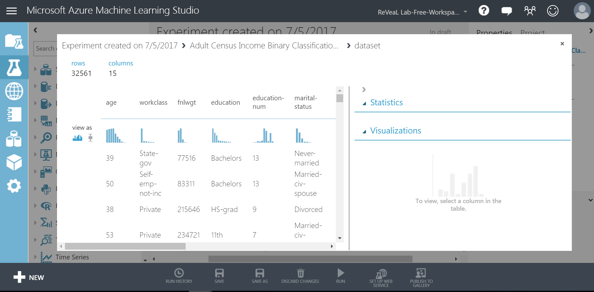Click the table horizontal scrollbar thumb
The image size is (594, 292).
(x=125, y=246)
